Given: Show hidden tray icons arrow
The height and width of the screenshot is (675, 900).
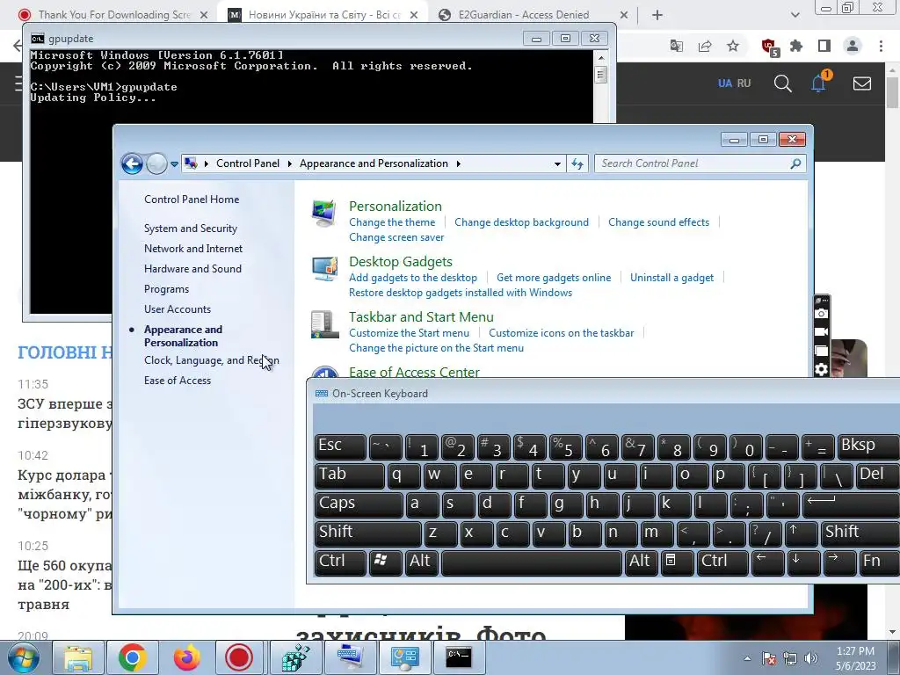Looking at the screenshot, I should 747,658.
